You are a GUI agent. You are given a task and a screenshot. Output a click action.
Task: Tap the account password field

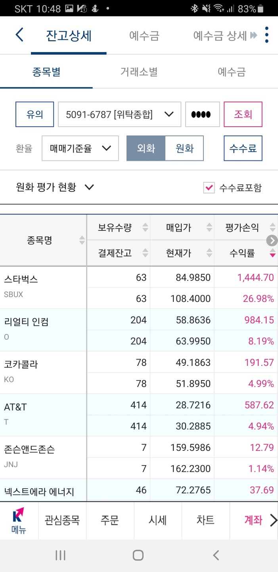[x=202, y=114]
